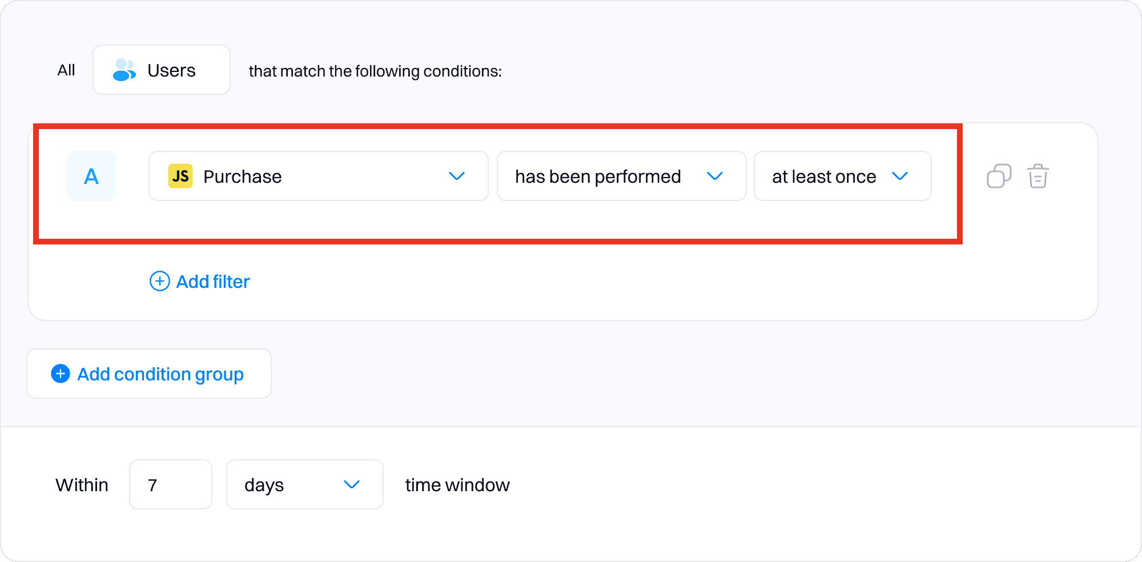Click the chevron next to "has been performed"
The height and width of the screenshot is (562, 1142).
pyautogui.click(x=715, y=176)
